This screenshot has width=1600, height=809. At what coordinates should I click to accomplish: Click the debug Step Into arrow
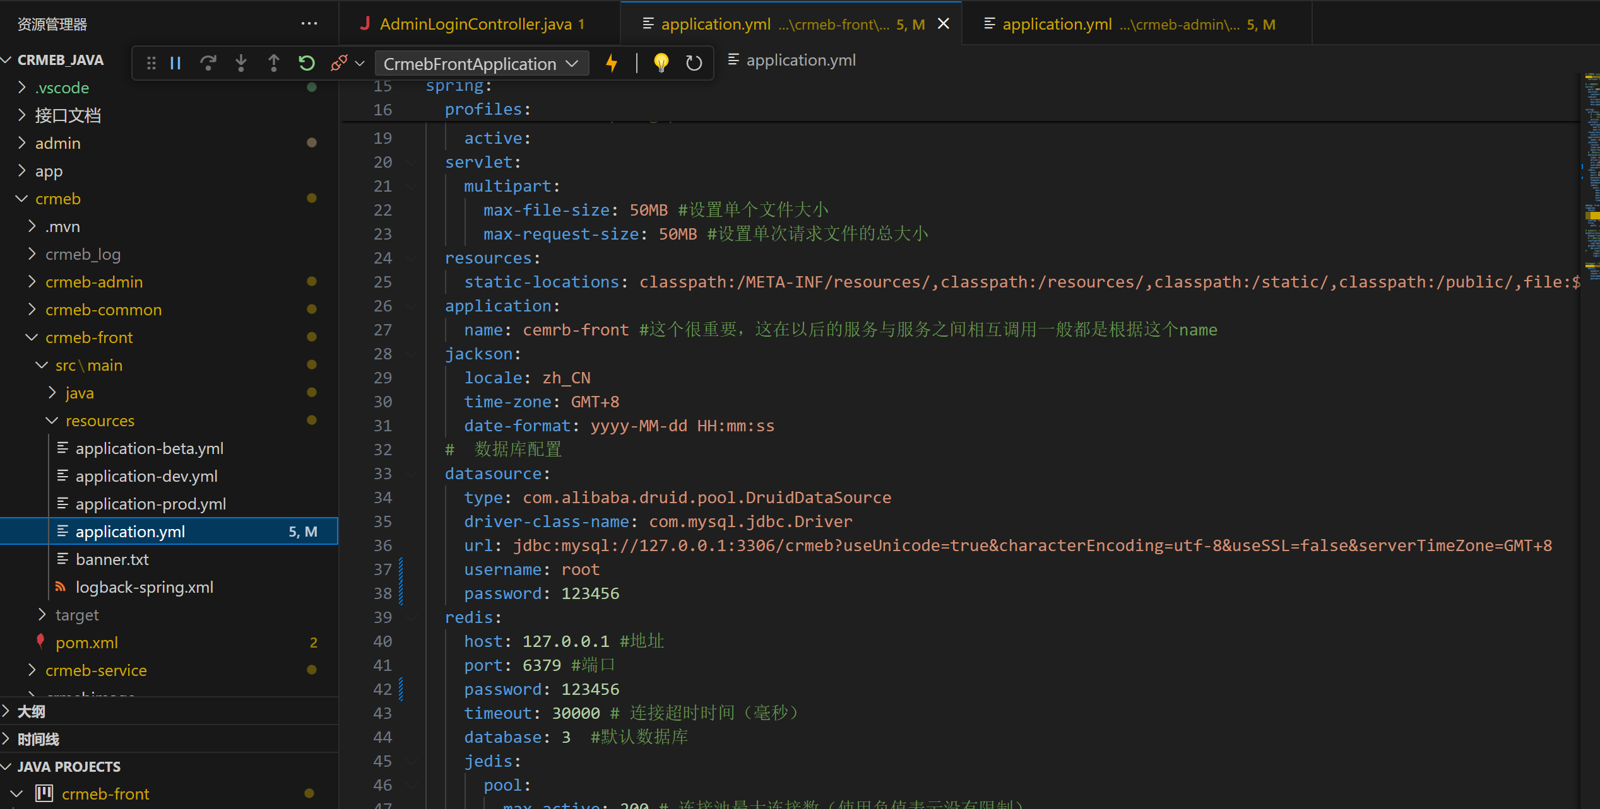point(241,63)
